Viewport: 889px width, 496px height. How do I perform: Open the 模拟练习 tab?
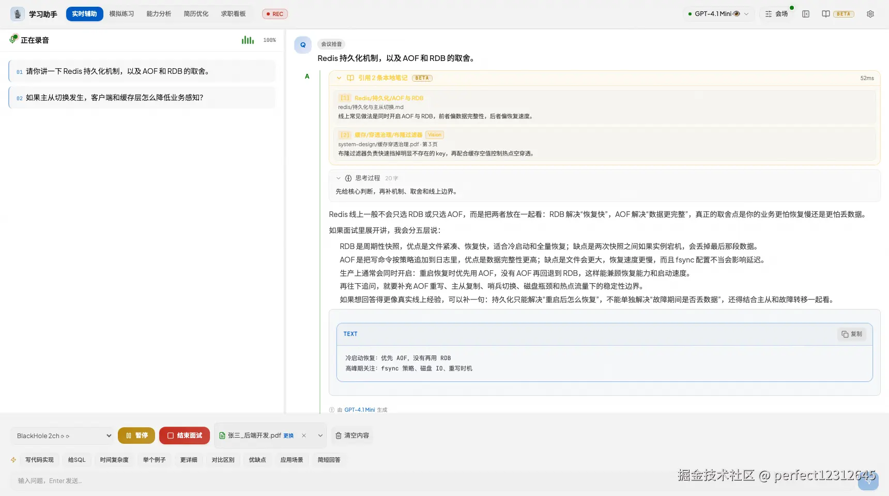pos(121,14)
